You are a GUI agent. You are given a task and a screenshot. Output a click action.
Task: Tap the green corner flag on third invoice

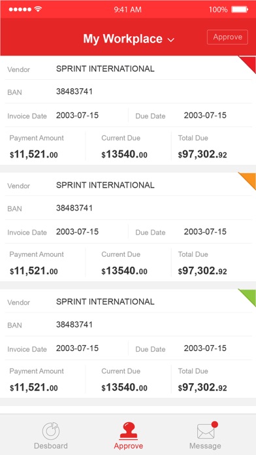coord(248,297)
